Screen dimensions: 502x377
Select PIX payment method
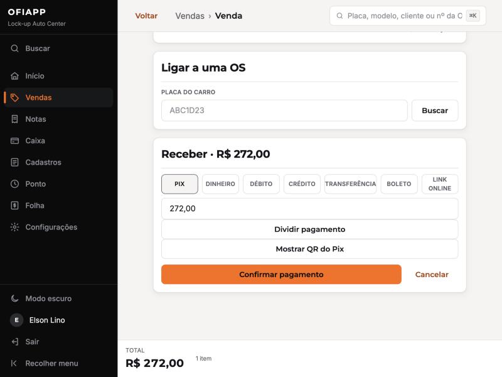coord(179,184)
